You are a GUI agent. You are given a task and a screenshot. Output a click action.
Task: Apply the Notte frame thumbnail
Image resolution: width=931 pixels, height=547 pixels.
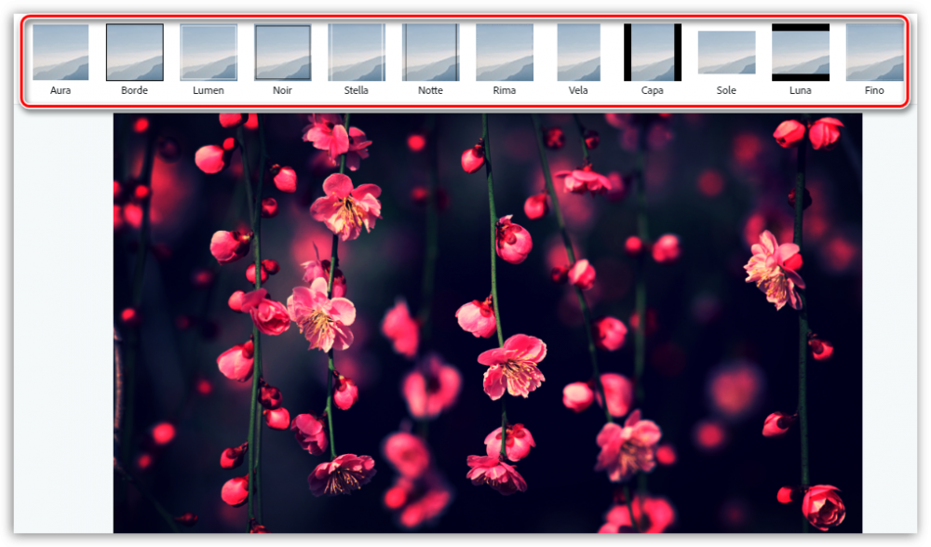430,52
